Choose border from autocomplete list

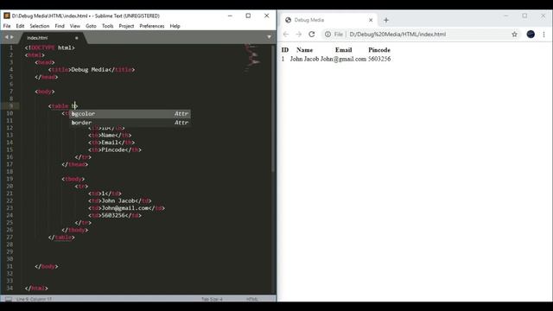tap(130, 123)
